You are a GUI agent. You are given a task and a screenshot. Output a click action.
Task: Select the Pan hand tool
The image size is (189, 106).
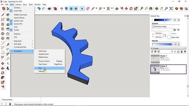click(162, 9)
